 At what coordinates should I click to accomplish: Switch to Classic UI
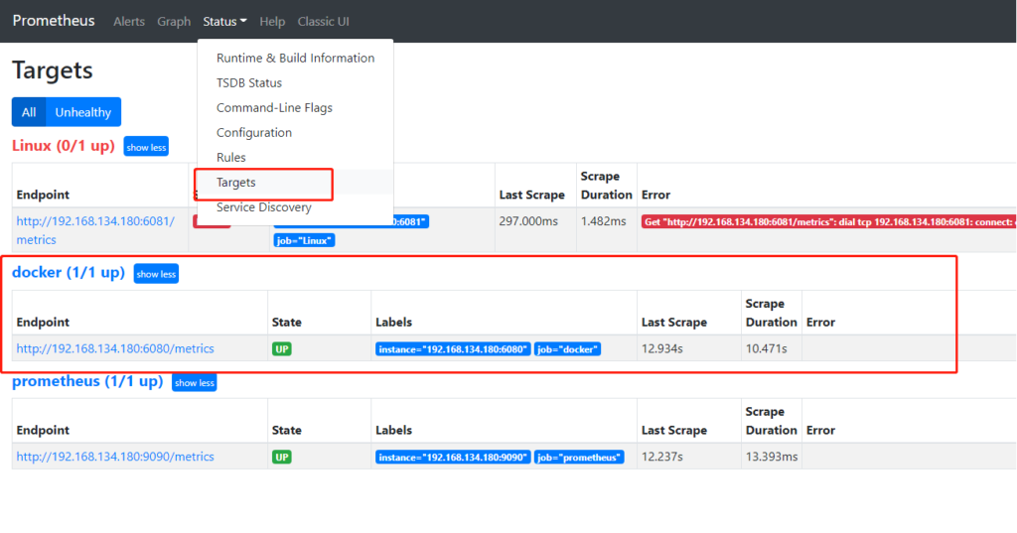(323, 22)
